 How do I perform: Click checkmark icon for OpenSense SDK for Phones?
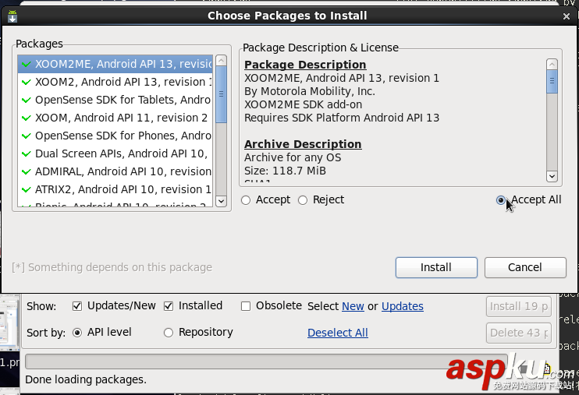(x=27, y=136)
